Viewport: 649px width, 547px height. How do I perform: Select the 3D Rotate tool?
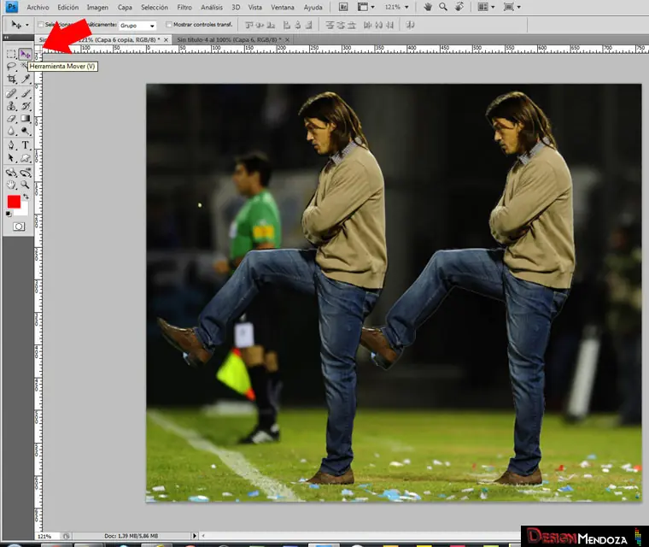pos(11,172)
